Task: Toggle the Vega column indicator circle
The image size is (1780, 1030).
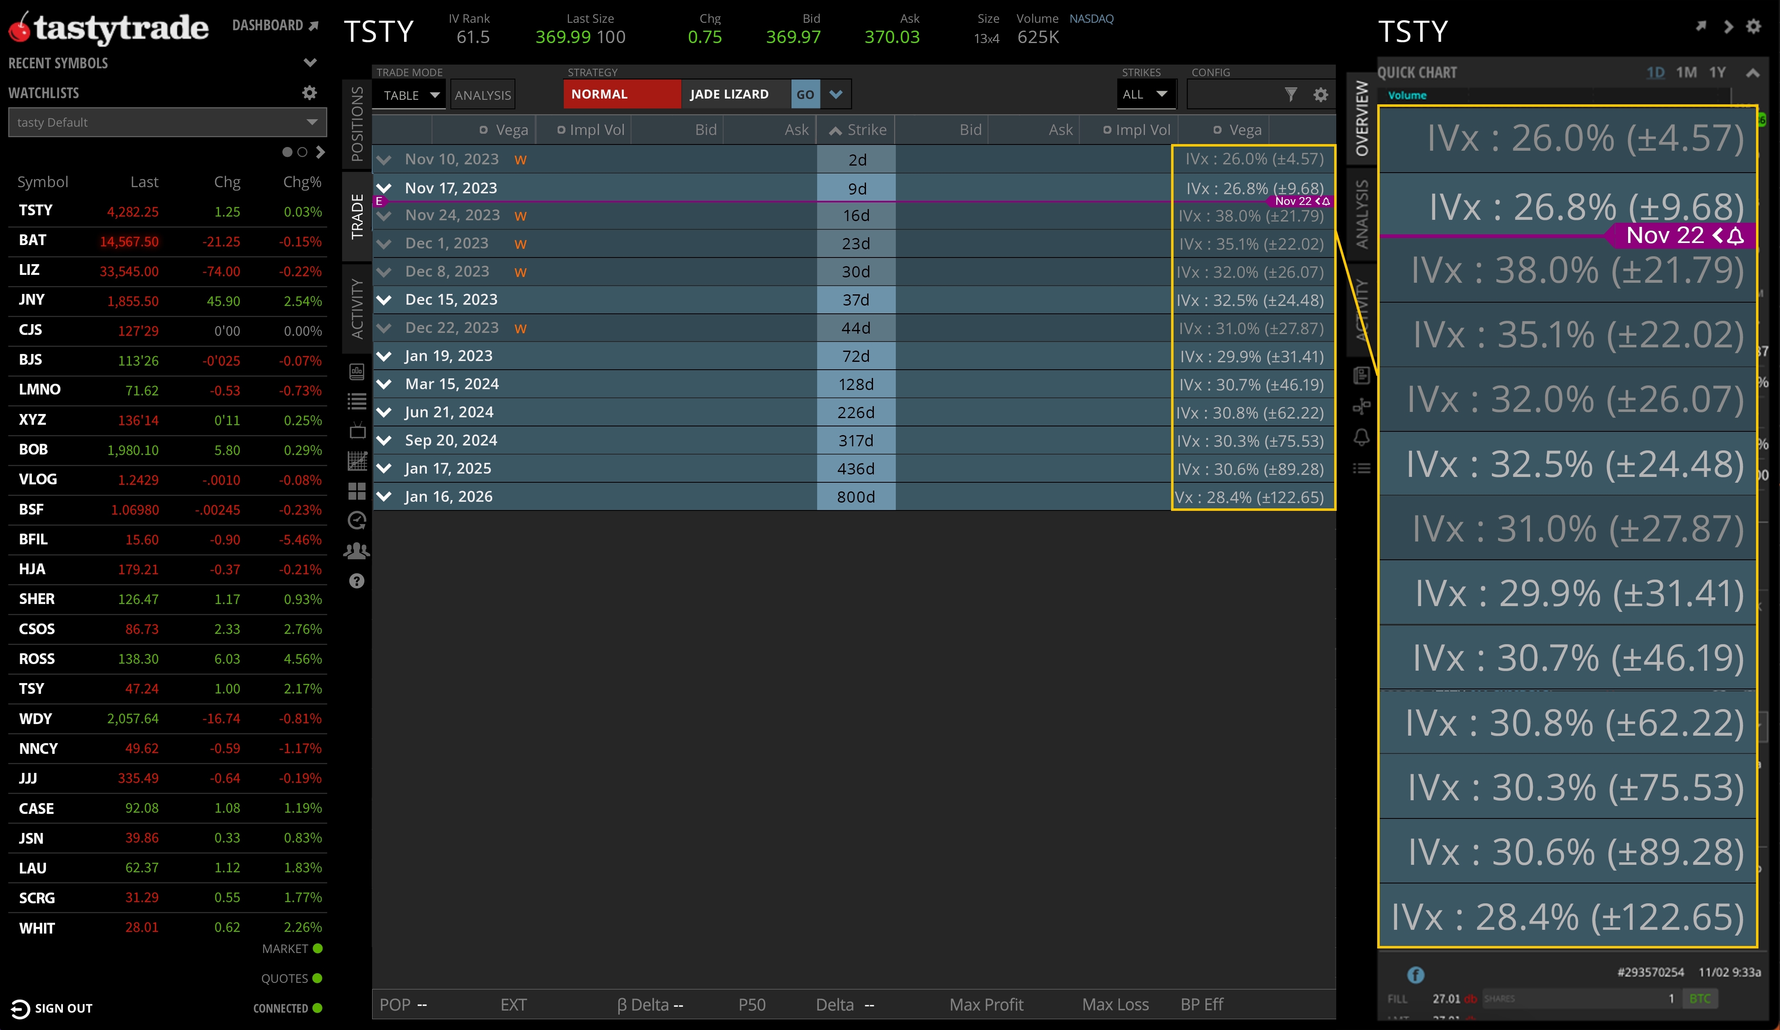Action: [x=485, y=129]
